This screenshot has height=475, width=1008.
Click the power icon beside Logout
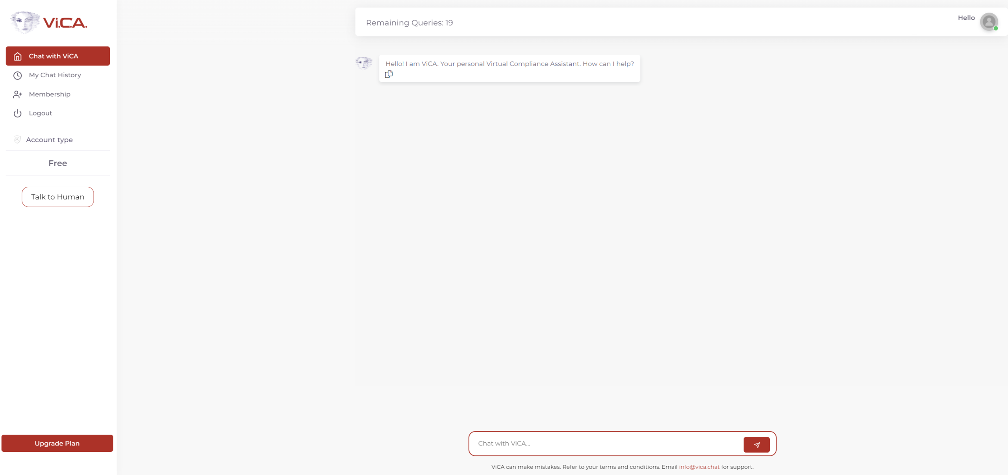[17, 113]
